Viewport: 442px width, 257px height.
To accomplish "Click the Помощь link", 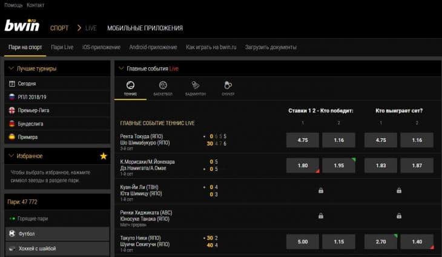I will [13, 5].
